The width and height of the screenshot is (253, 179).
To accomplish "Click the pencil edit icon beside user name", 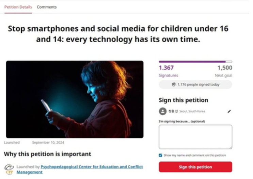I will 229,111.
